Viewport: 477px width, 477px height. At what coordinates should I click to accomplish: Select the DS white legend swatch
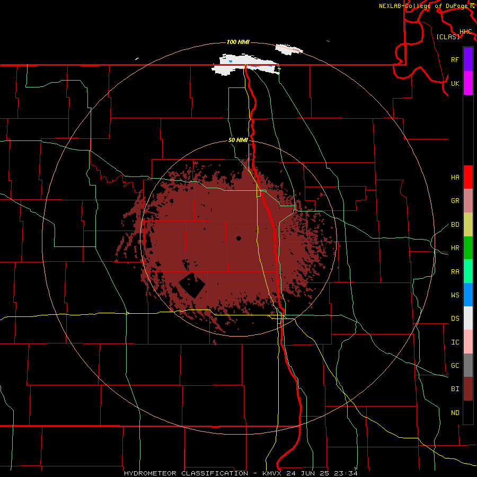click(468, 318)
